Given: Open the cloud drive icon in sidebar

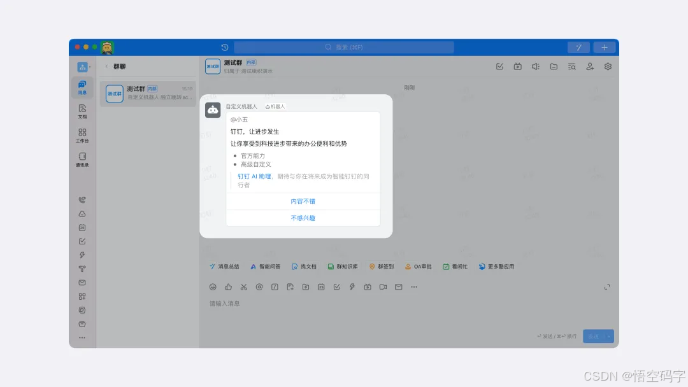Looking at the screenshot, I should click(x=82, y=214).
